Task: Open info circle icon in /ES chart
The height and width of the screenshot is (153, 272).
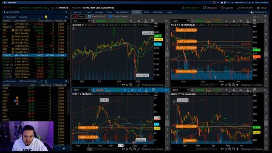Action: [x=74, y=29]
